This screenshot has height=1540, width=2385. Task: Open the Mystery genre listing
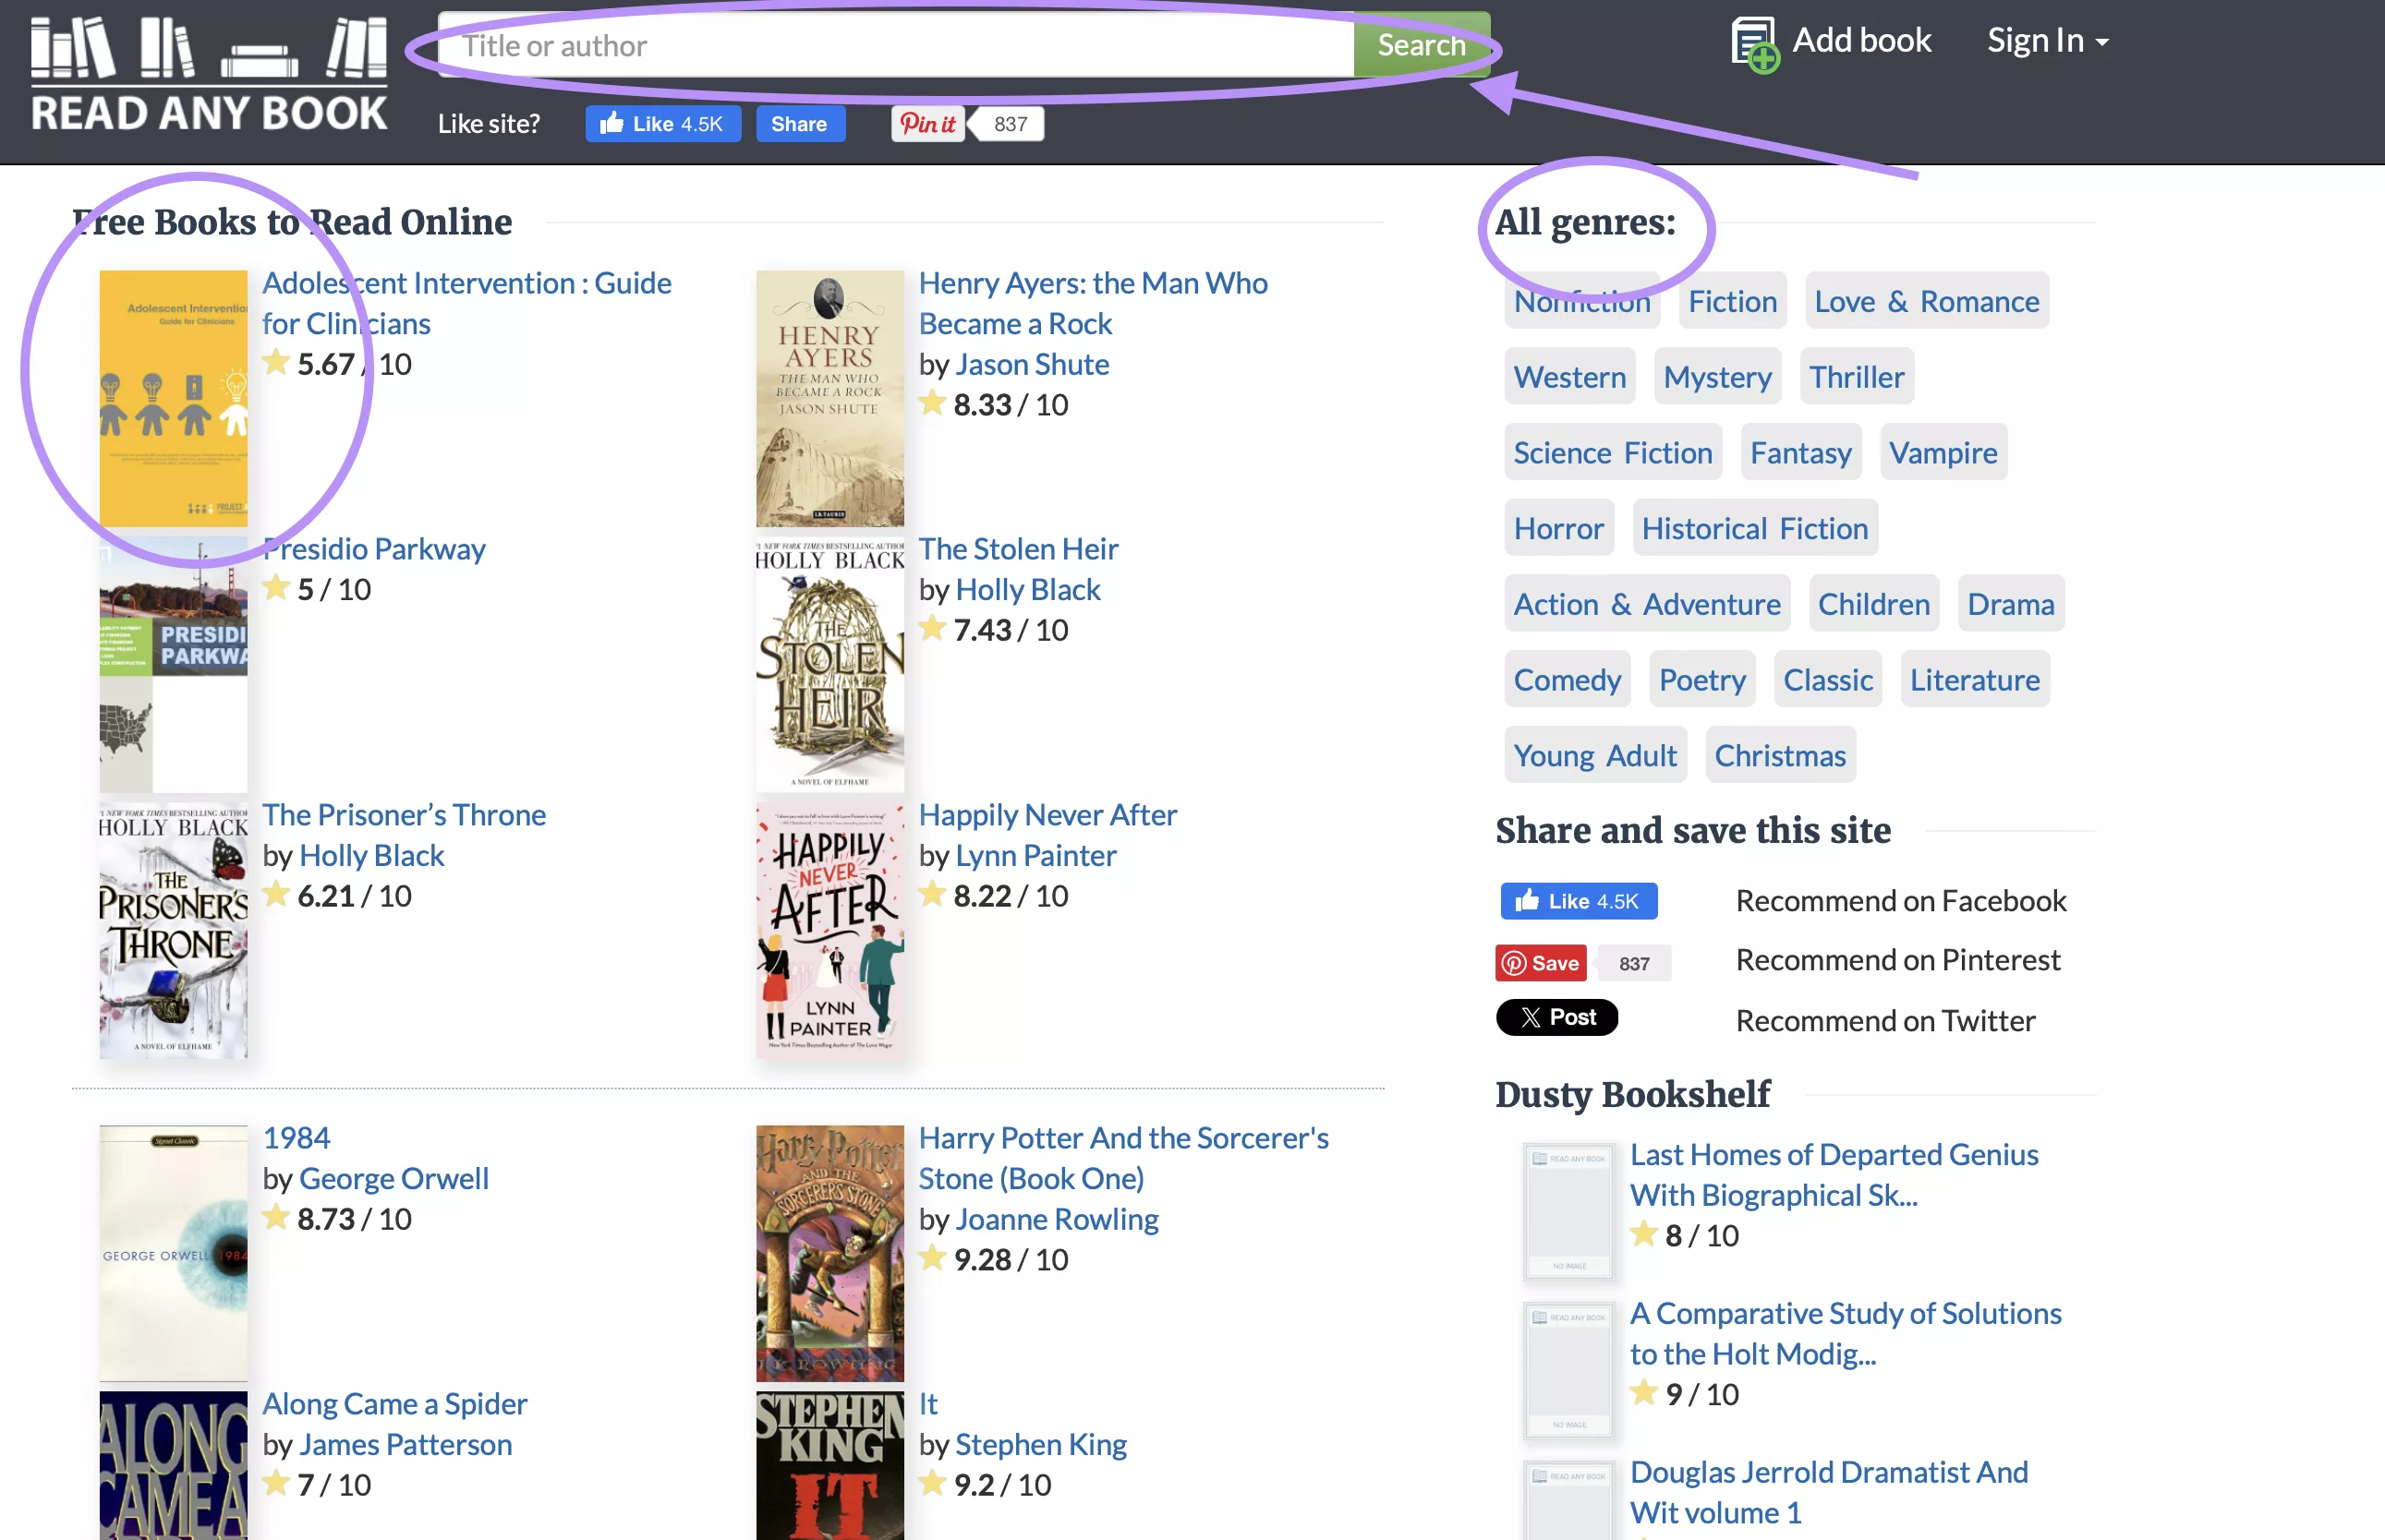[x=1717, y=377]
